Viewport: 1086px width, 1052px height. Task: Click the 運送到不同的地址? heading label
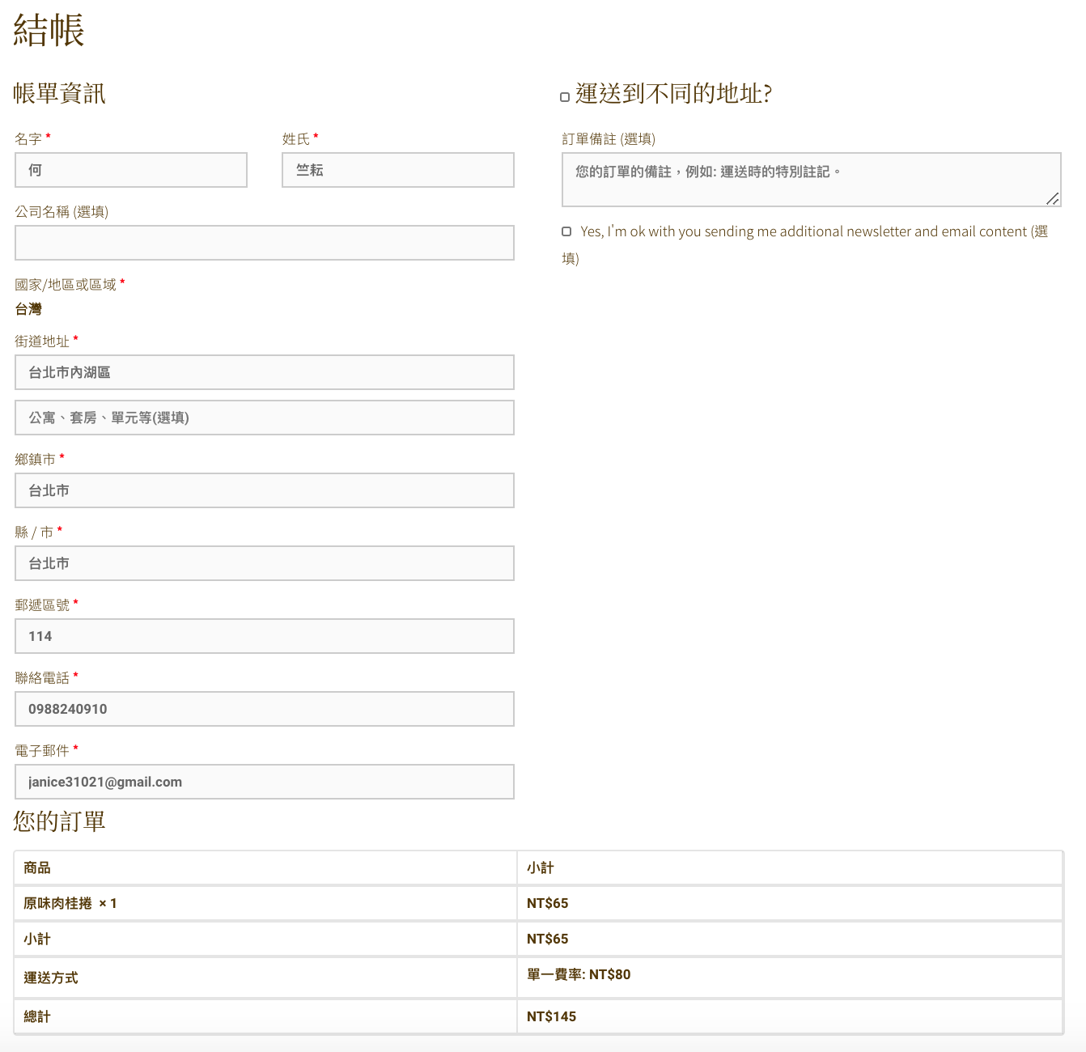[x=673, y=94]
